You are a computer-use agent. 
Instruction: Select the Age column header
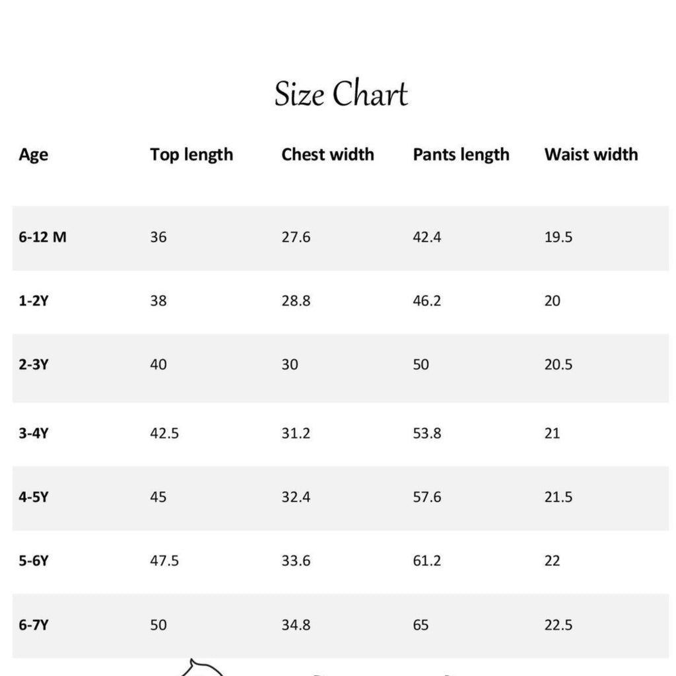(33, 154)
